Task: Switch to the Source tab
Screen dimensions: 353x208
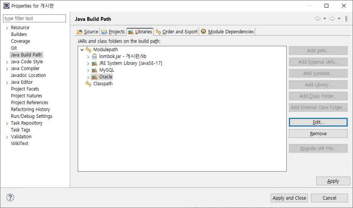Action: coord(88,31)
